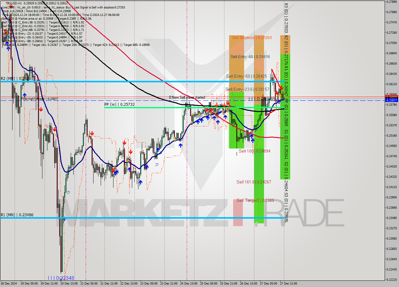The height and width of the screenshot is (287, 399).
Task: Click the 'Sell Target2 | 0.2389' label
Action: (255, 200)
